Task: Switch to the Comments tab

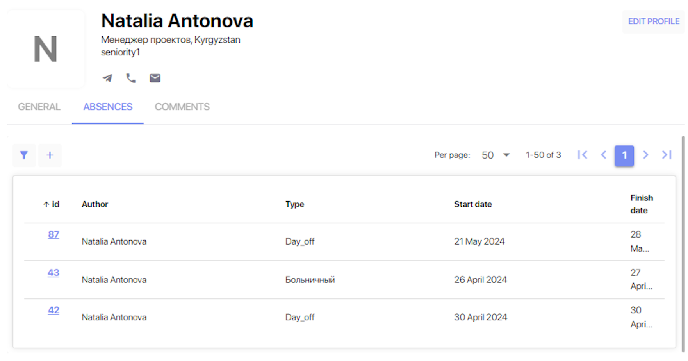Action: click(182, 107)
